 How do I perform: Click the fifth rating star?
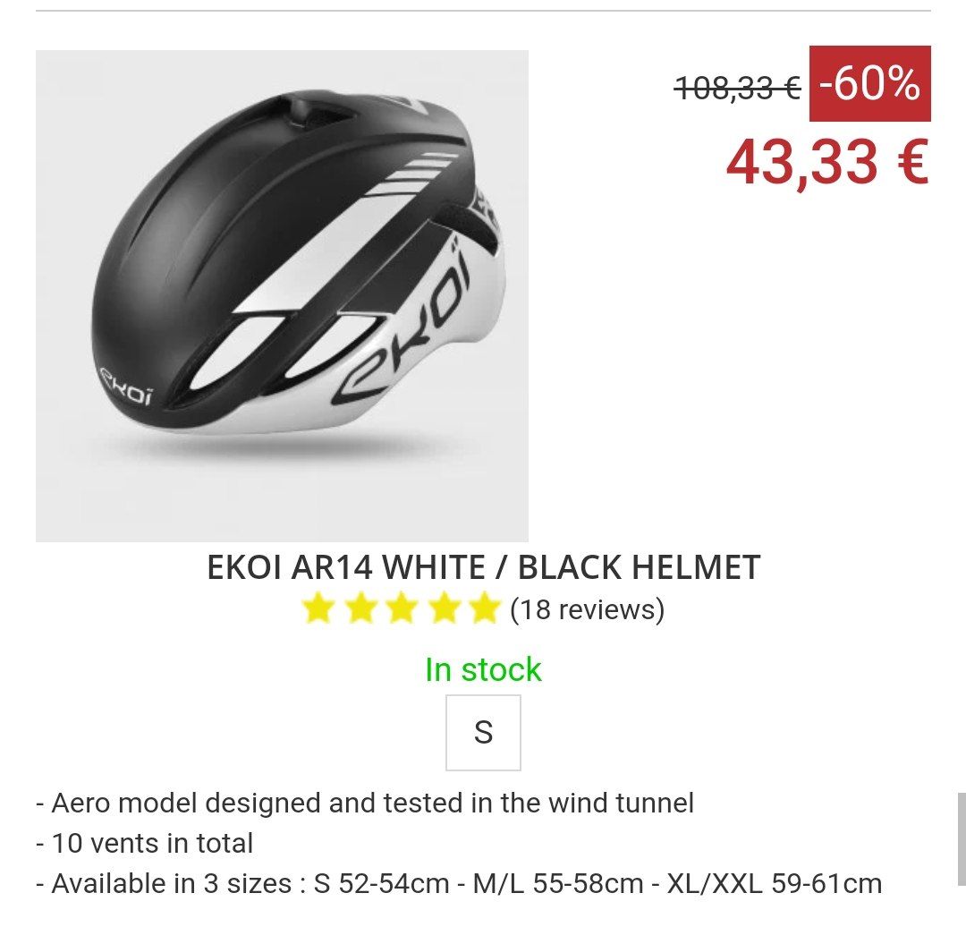click(484, 608)
